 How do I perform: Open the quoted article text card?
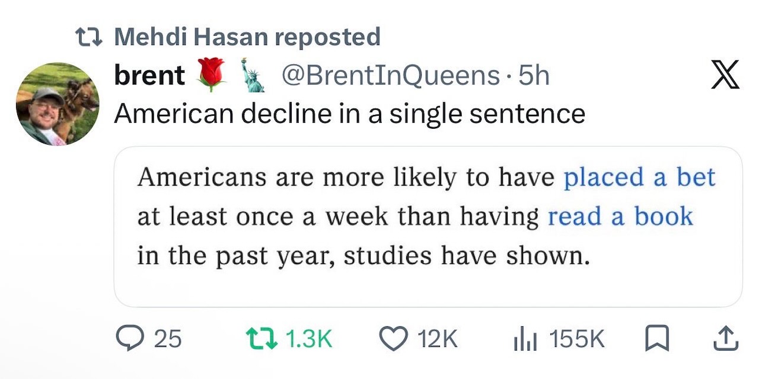428,227
